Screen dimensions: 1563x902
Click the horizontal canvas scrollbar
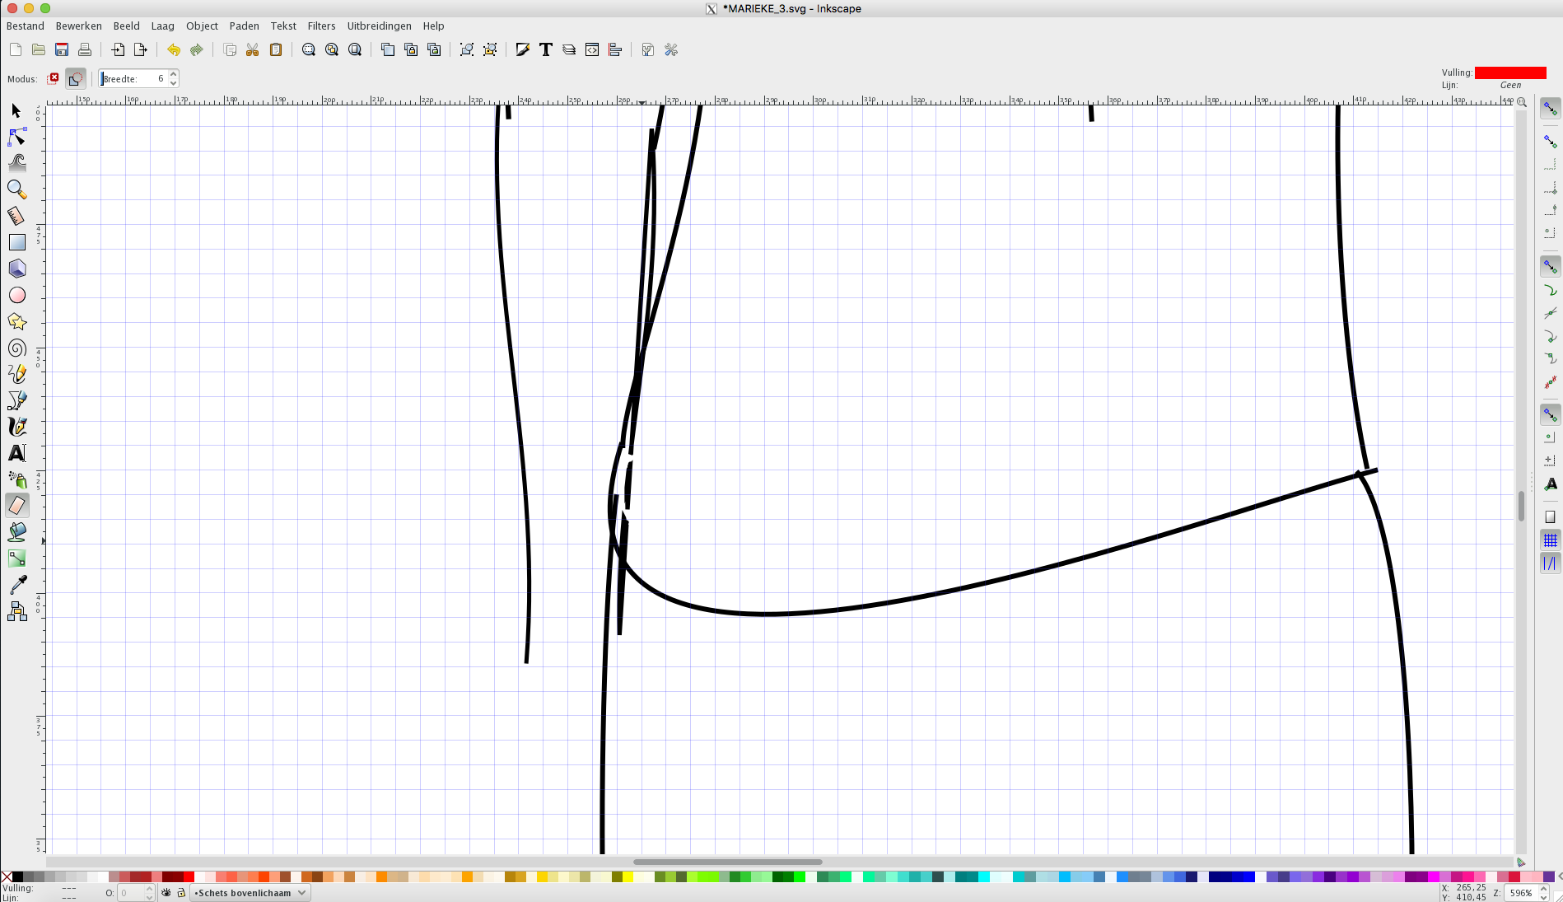pos(727,862)
